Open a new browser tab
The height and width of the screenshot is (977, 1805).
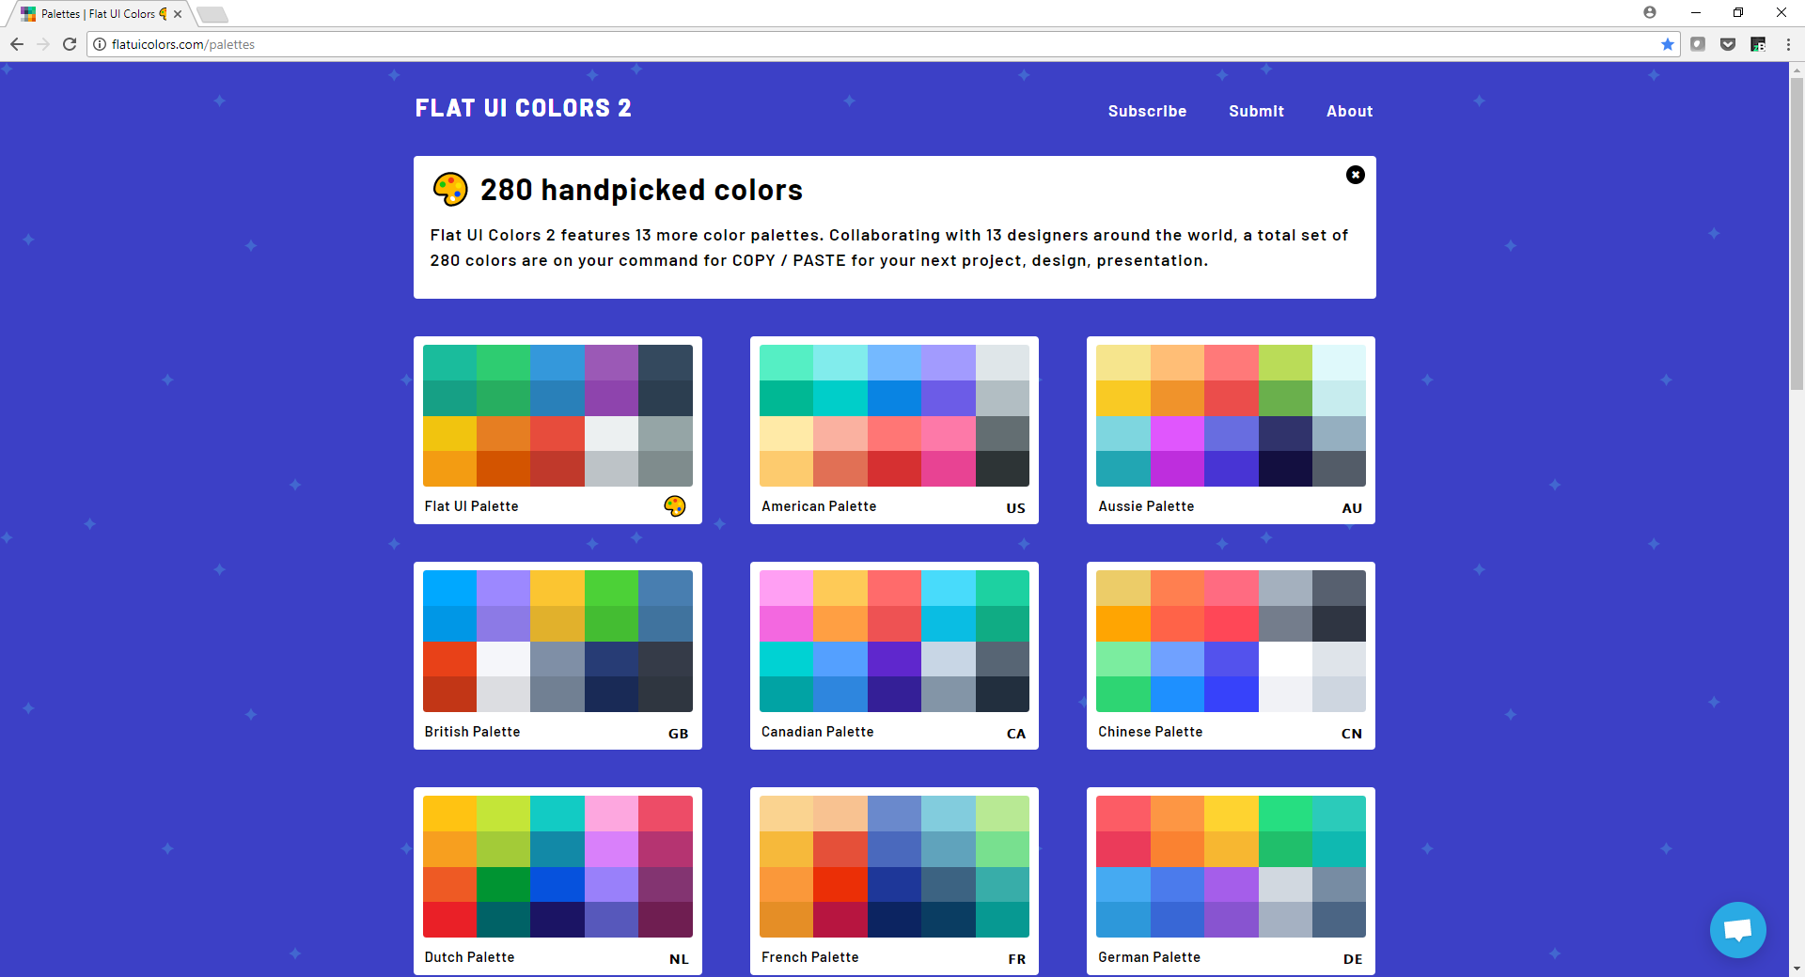(213, 14)
